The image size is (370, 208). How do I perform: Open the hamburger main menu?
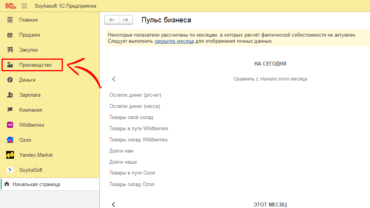24,6
